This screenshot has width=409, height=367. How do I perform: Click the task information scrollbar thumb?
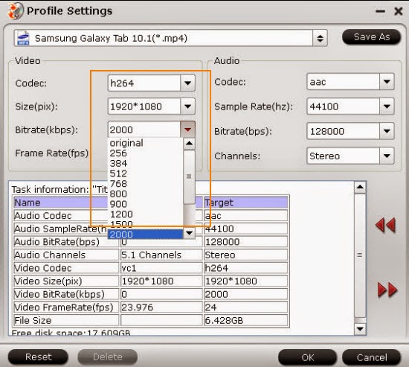click(x=360, y=255)
